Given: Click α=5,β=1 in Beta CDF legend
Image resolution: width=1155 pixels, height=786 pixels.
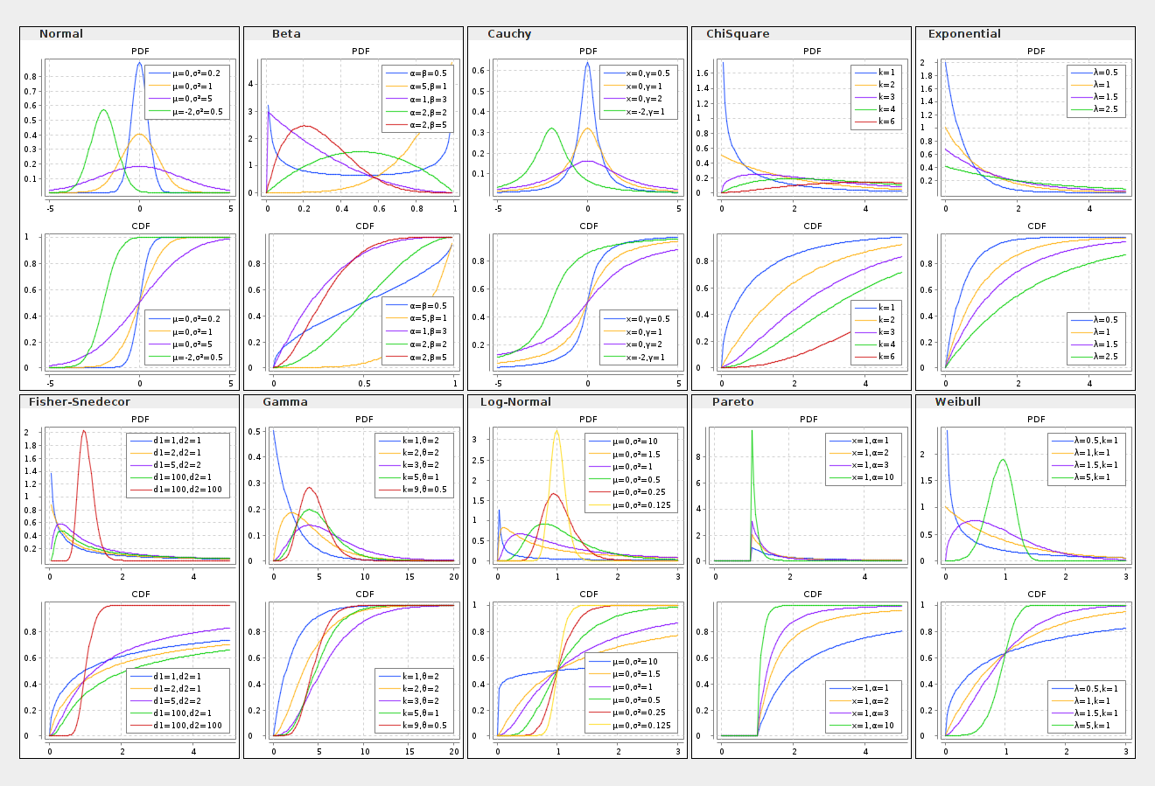Looking at the screenshot, I should click(x=428, y=319).
